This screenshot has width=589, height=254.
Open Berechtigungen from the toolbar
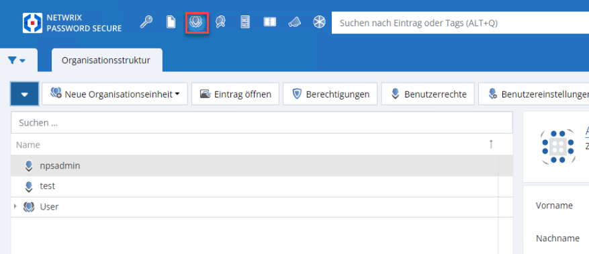point(330,94)
